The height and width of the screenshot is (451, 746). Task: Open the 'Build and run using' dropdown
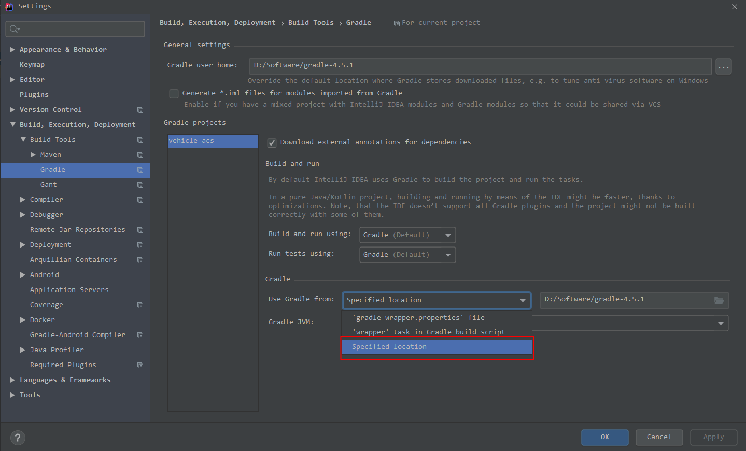[x=407, y=235]
